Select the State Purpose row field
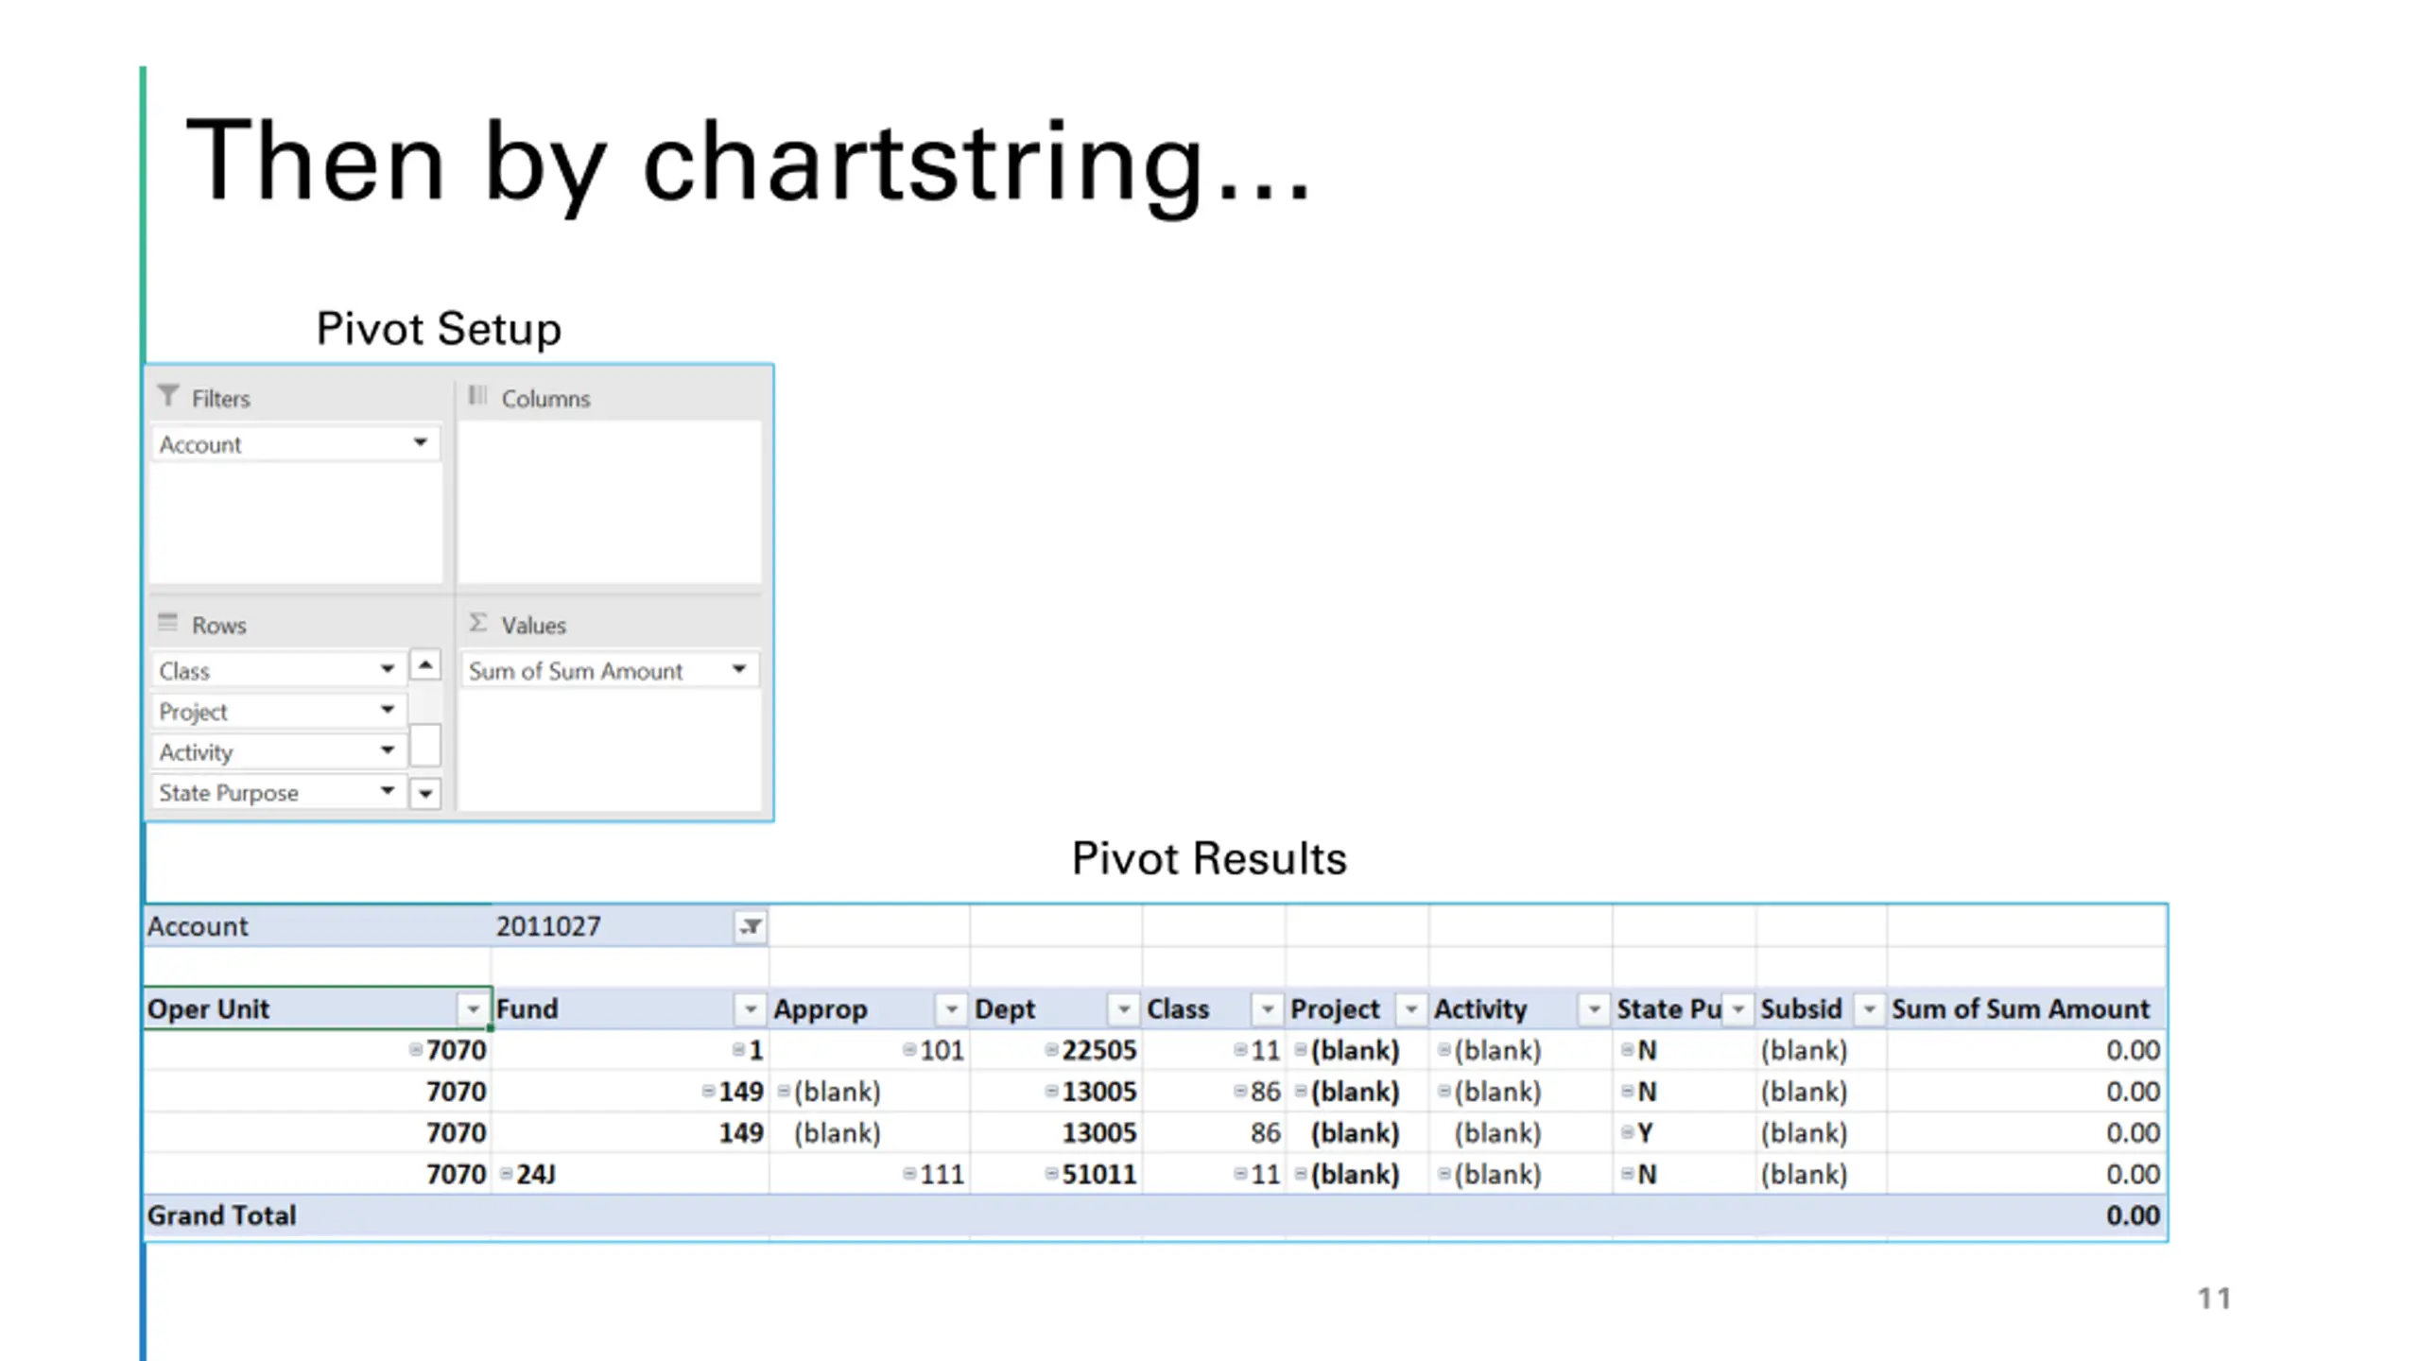Image resolution: width=2420 pixels, height=1361 pixels. (229, 793)
